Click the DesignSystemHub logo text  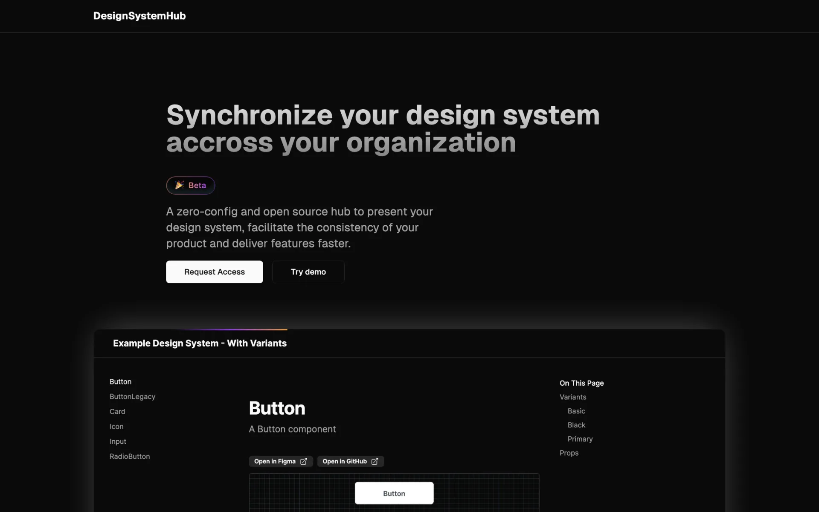pos(139,16)
